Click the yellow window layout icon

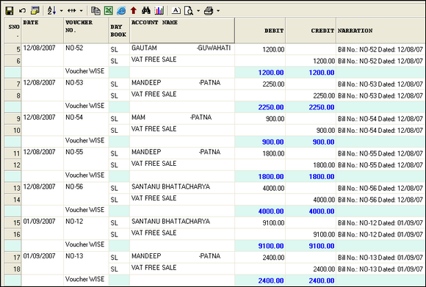[35, 11]
